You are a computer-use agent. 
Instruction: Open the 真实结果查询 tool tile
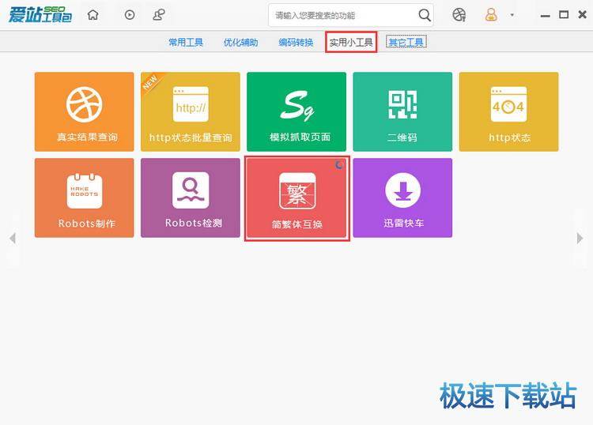(84, 112)
